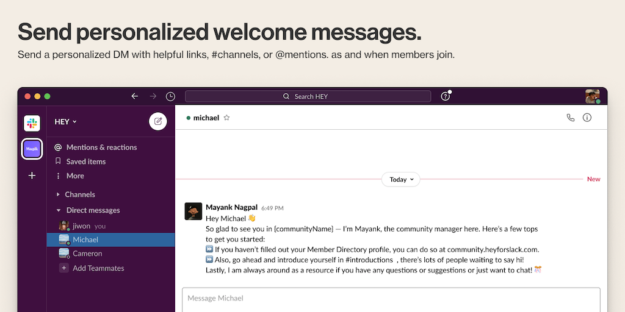Click the compose new message icon
The height and width of the screenshot is (312, 625).
157,121
